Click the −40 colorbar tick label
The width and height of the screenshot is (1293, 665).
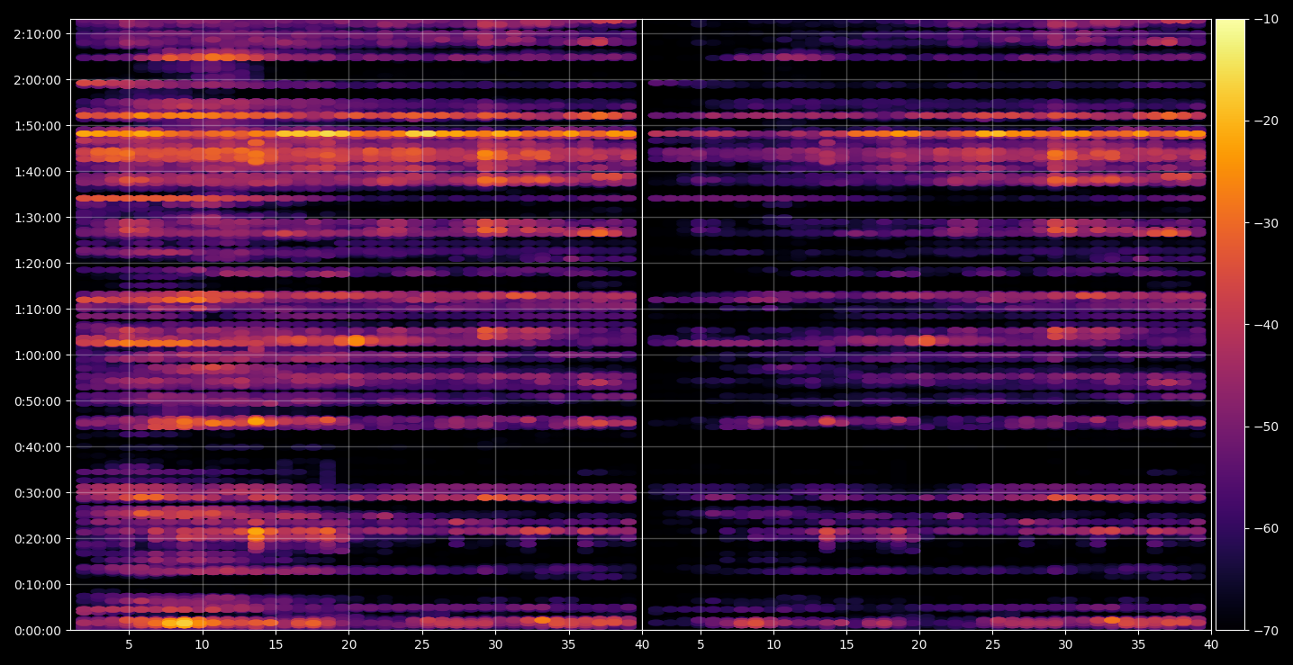[x=1264, y=325]
